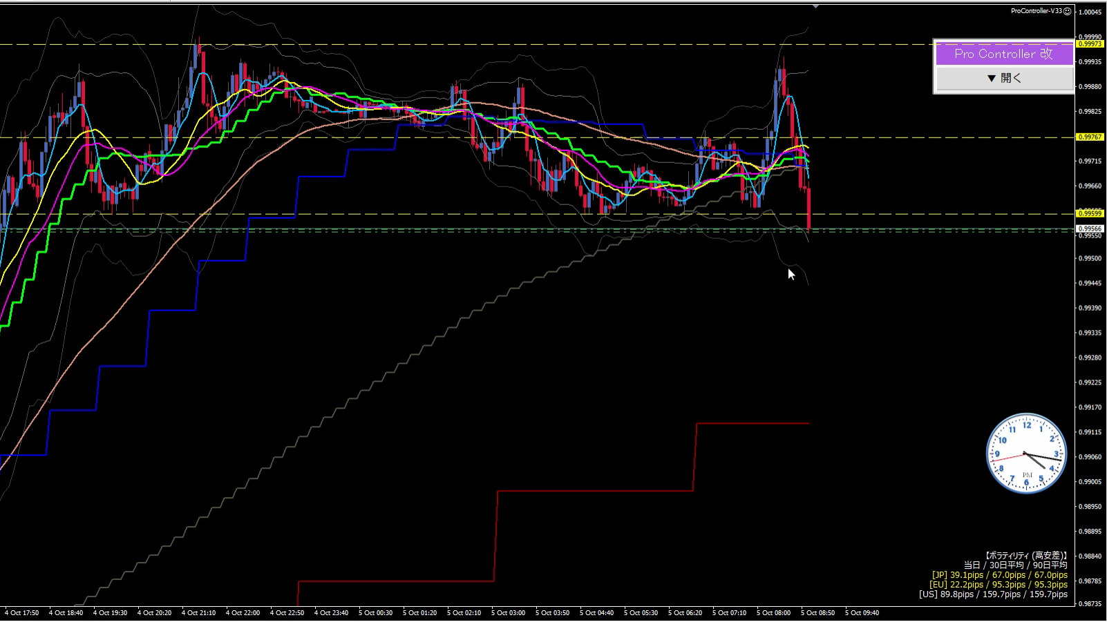Click the 1.00045 price axis value

click(x=1090, y=12)
